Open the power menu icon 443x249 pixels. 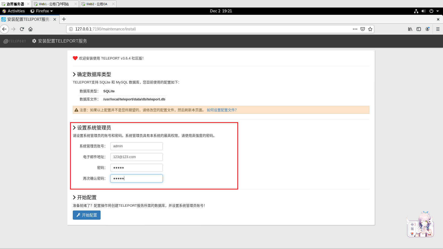click(431, 11)
